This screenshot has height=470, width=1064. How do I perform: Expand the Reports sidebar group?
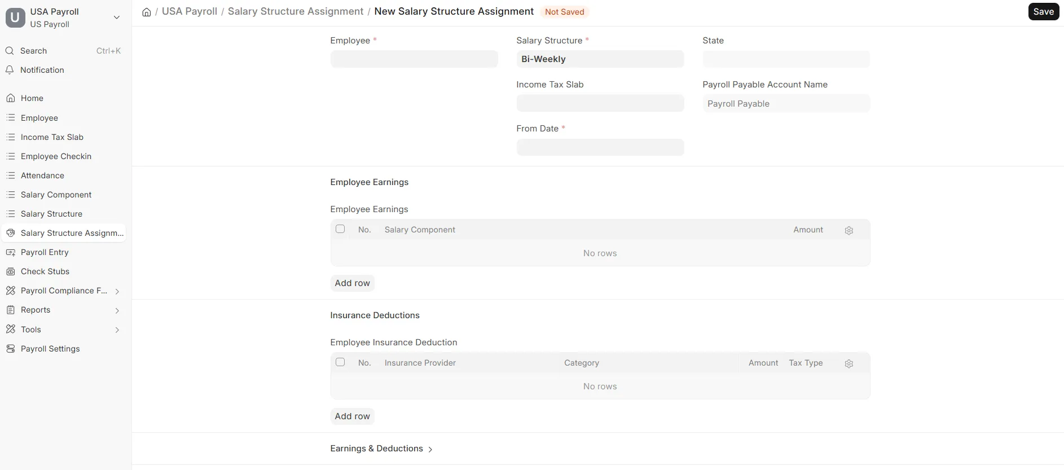click(117, 310)
